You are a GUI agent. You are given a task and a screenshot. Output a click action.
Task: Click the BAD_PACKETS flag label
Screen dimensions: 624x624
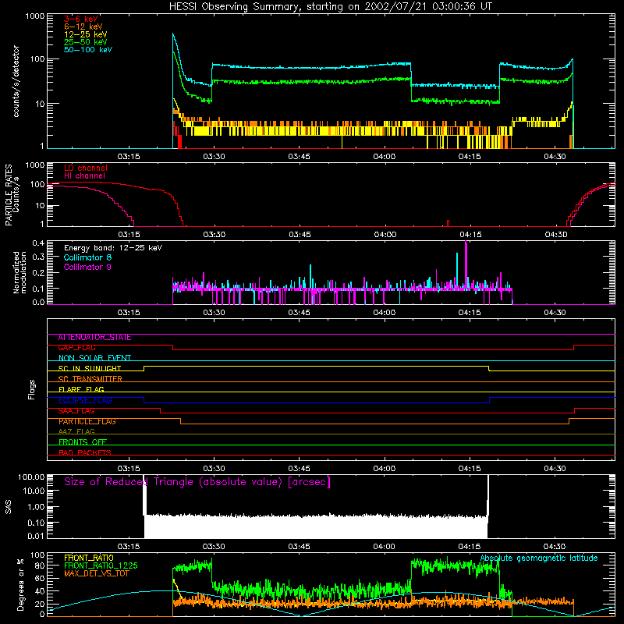click(85, 452)
